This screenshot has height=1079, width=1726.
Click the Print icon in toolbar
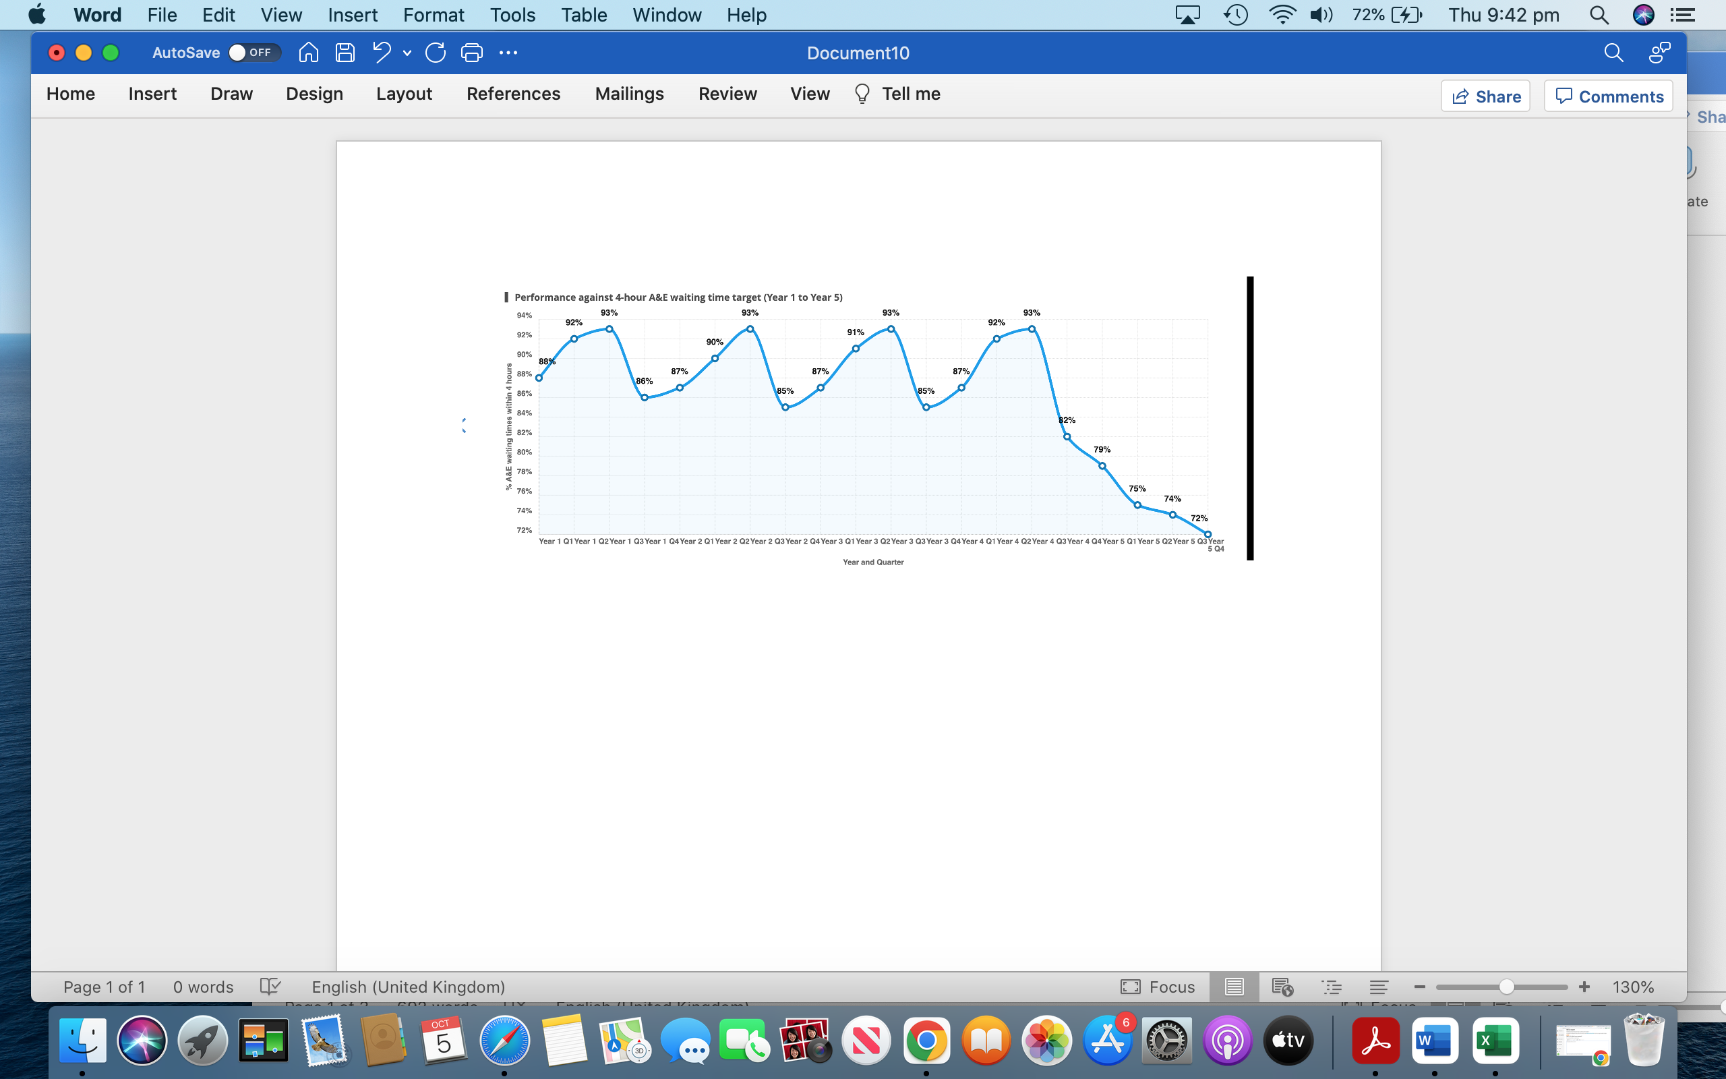click(471, 53)
